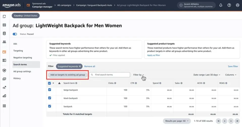Open the Columns dropdown
The height and width of the screenshot is (127, 242).
(231, 75)
